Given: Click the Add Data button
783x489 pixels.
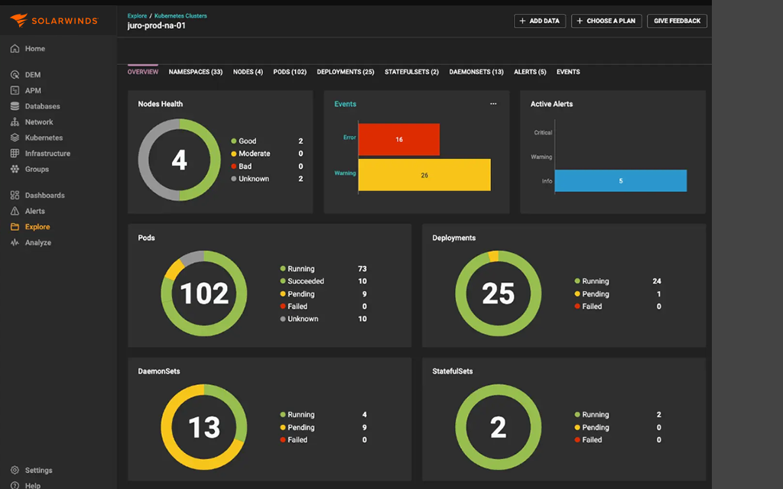Looking at the screenshot, I should coord(540,21).
